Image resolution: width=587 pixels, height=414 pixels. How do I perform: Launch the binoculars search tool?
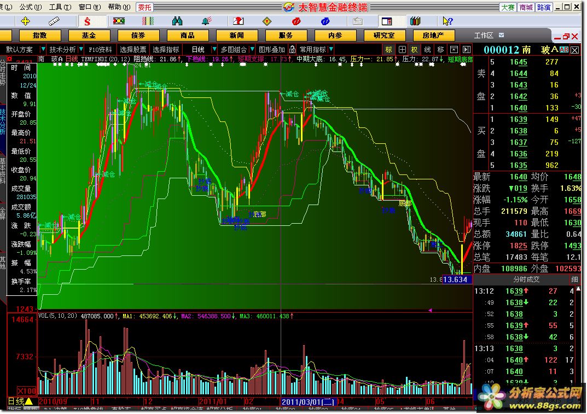[177, 21]
